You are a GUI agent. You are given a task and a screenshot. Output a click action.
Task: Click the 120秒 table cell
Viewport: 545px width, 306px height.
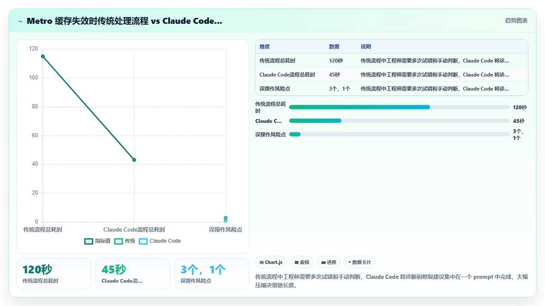tap(336, 61)
